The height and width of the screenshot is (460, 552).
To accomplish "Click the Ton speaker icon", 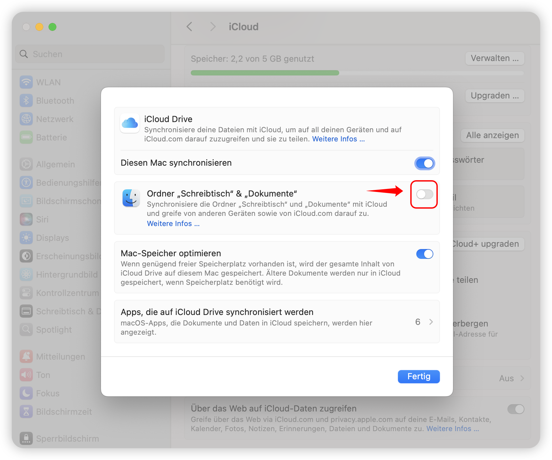I will [26, 375].
